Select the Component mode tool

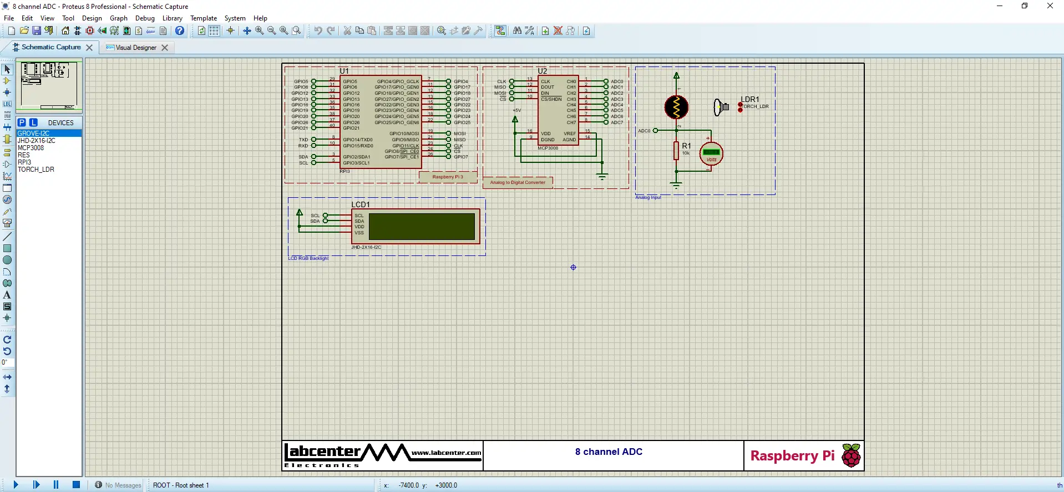(x=7, y=81)
